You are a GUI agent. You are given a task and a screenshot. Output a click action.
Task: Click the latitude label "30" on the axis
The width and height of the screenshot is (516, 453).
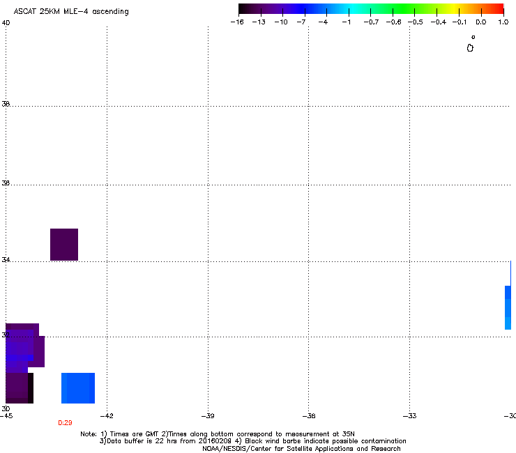tap(6, 409)
